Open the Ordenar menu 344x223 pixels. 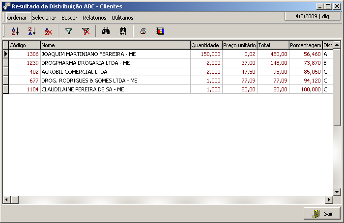(17, 18)
